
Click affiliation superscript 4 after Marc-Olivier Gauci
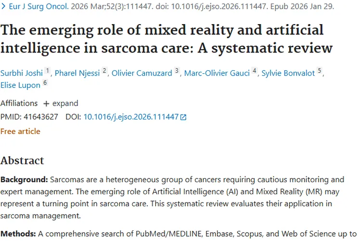(x=254, y=71)
